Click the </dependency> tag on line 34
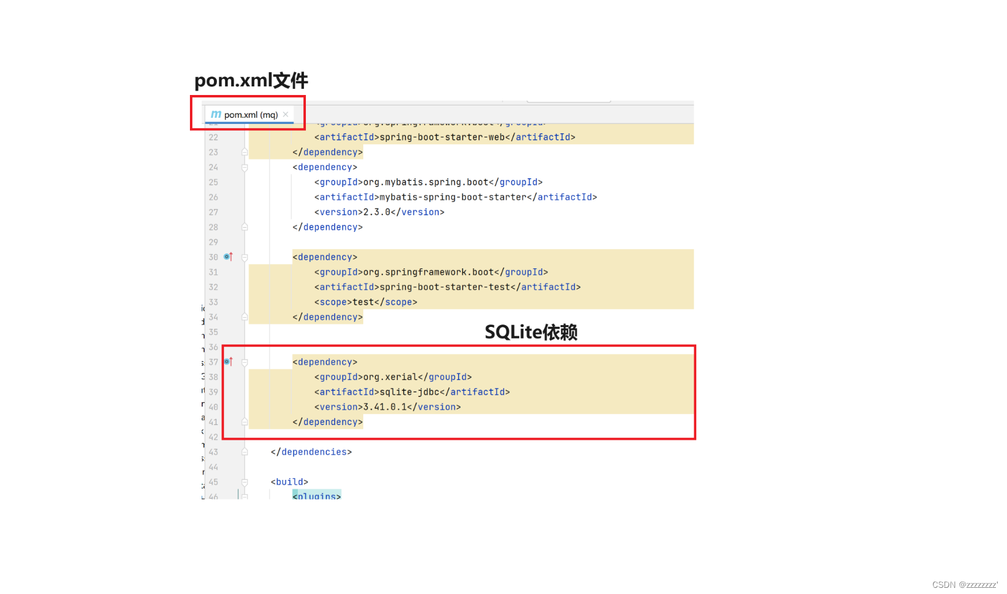The height and width of the screenshot is (594, 1007). pyautogui.click(x=327, y=317)
